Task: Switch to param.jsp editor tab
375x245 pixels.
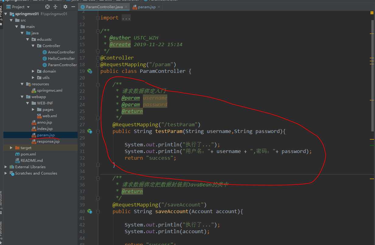Action: pos(146,7)
